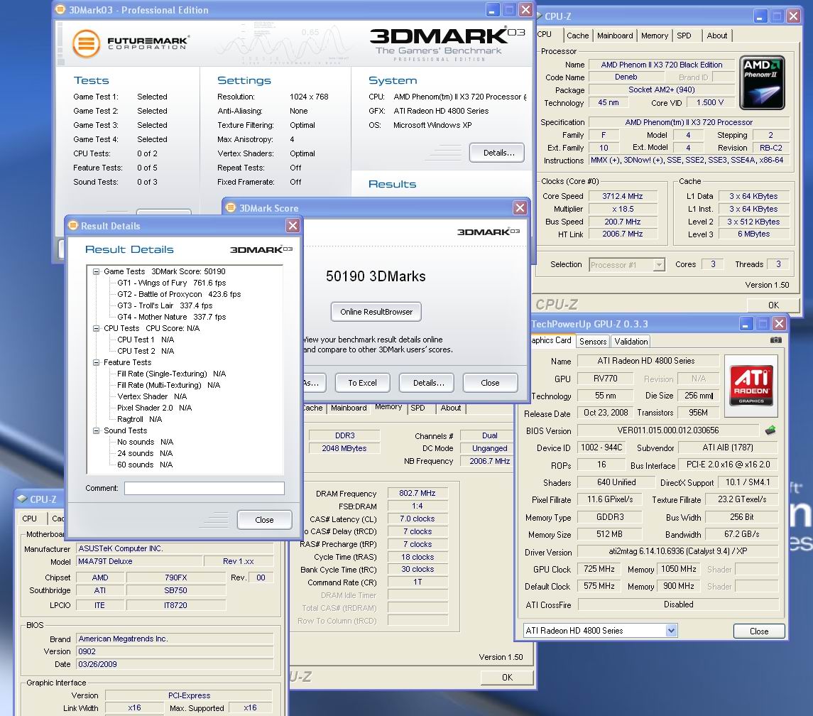This screenshot has width=813, height=716.
Task: Click the Core Speed value 3712.4 MHz
Action: pos(622,196)
